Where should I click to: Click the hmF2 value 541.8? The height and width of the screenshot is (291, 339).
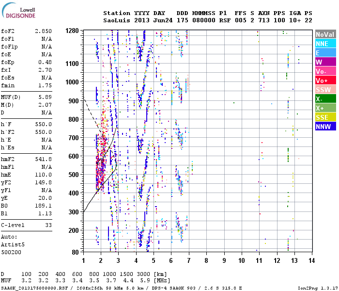point(43,159)
